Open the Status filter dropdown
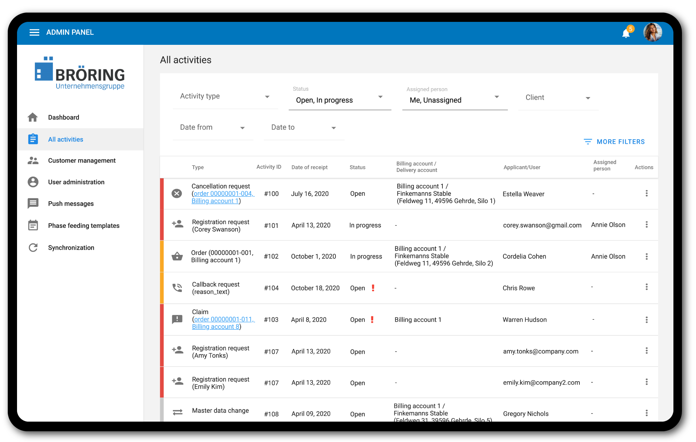 339,100
